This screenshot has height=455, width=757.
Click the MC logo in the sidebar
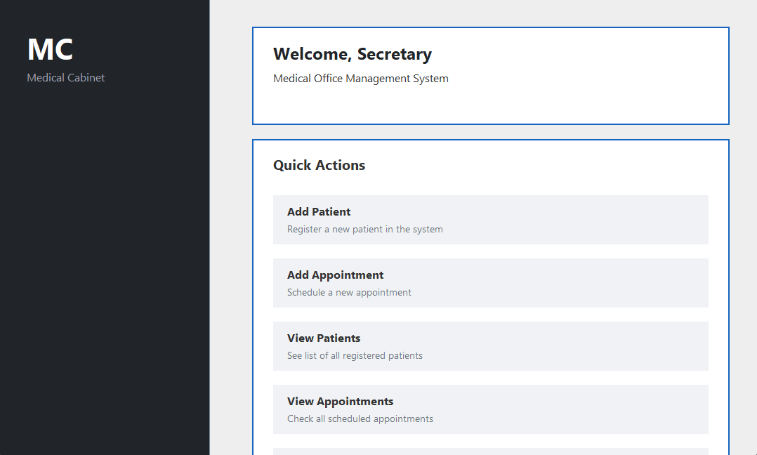coord(51,49)
